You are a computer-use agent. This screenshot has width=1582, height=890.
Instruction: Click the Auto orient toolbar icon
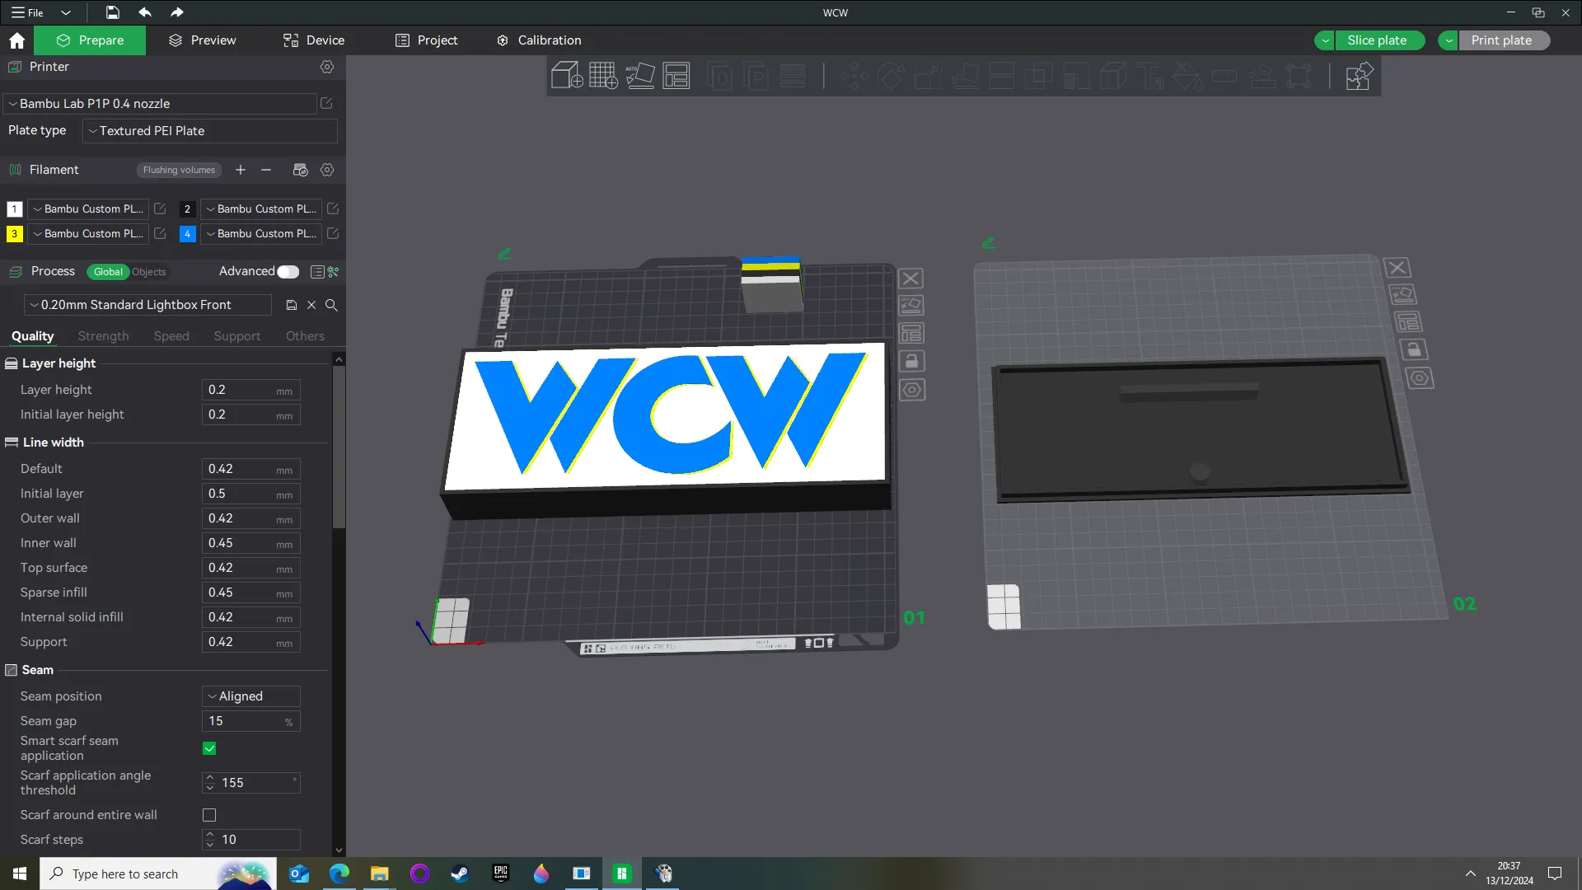tap(640, 76)
